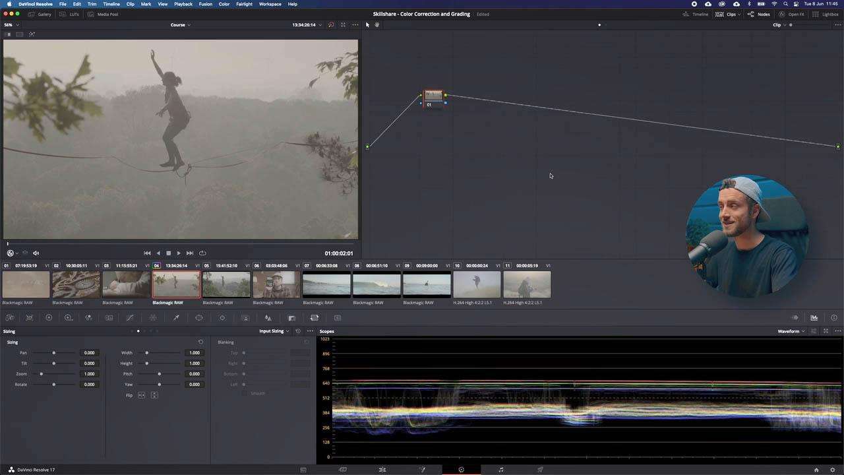Toggle bypass color grades in viewer
Viewport: 844px width, 475px height.
331,25
